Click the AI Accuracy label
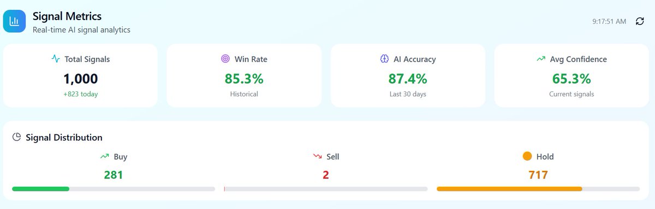This screenshot has width=655, height=209. click(415, 59)
